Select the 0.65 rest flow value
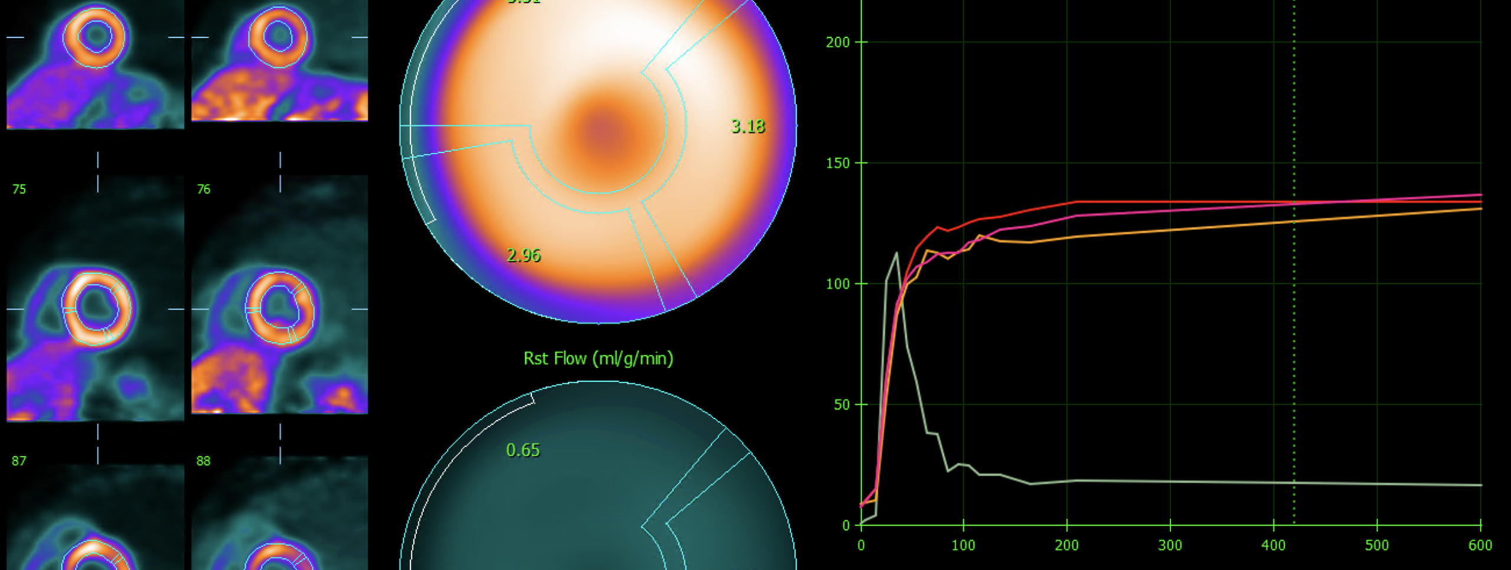The width and height of the screenshot is (1511, 570). [523, 450]
